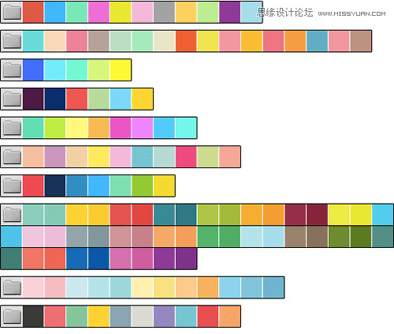394x334 pixels.
Task: Select the coral red swatch in the dark plum group
Action: pyautogui.click(x=76, y=99)
